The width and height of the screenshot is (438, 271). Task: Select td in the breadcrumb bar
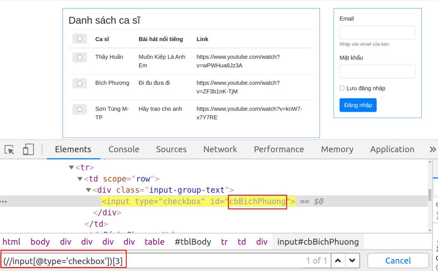(x=242, y=241)
